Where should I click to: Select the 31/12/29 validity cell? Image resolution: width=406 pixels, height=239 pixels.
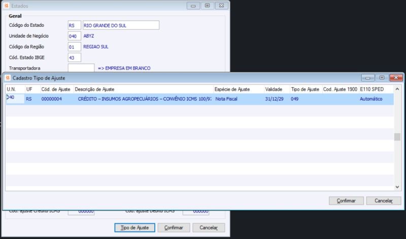point(277,99)
